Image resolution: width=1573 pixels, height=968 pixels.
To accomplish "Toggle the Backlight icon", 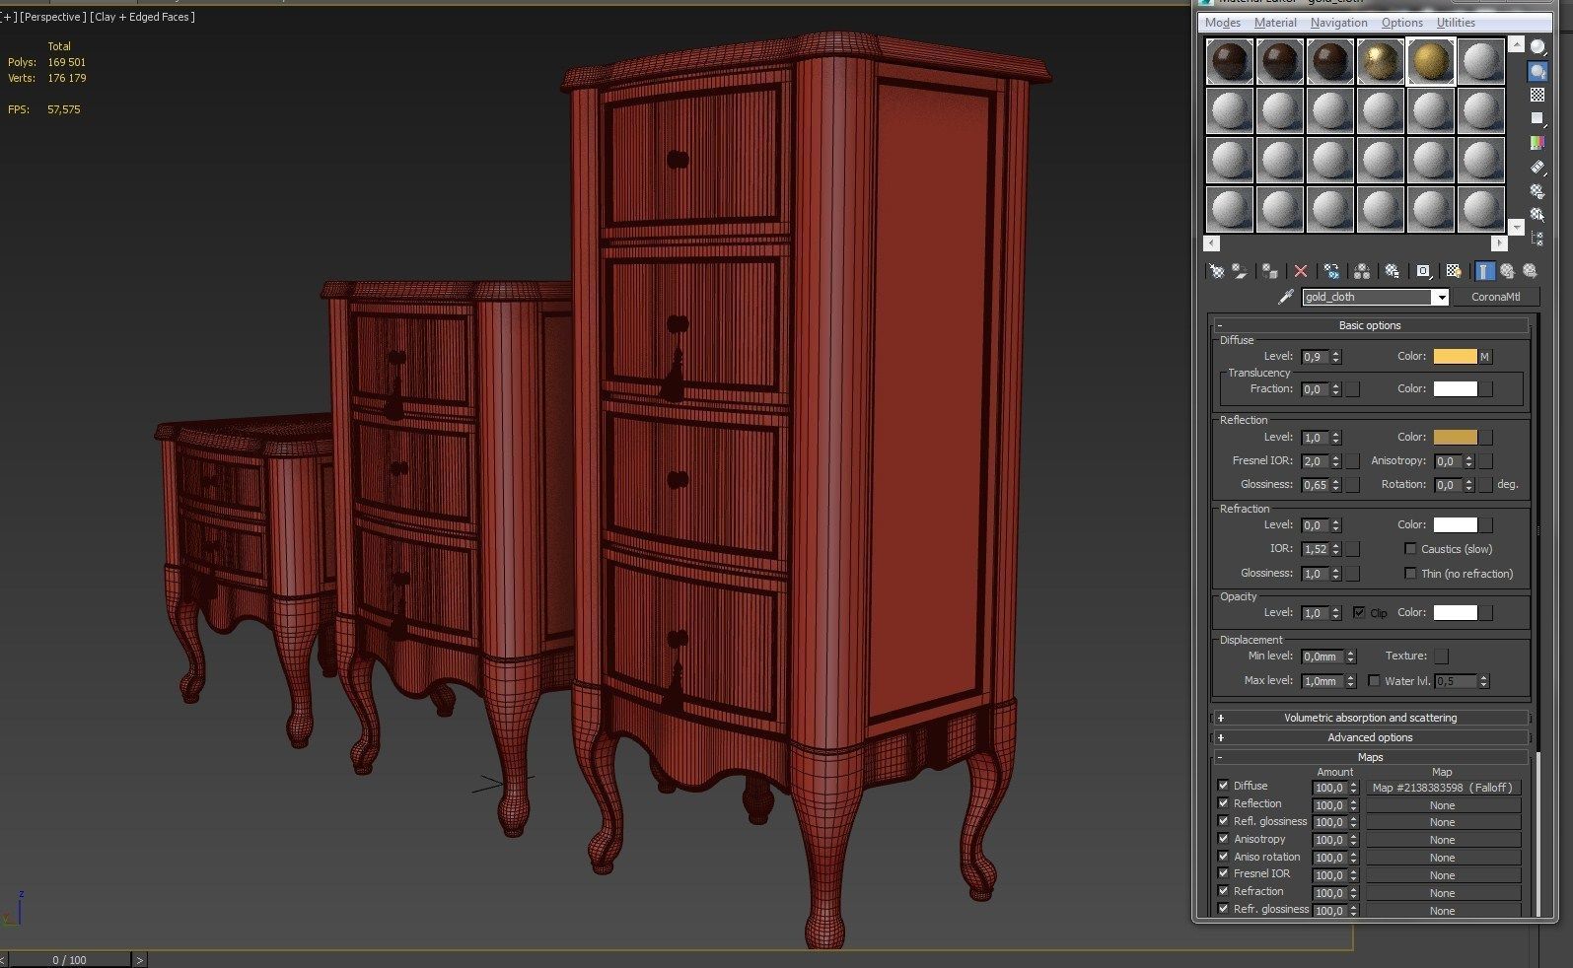I will point(1537,71).
